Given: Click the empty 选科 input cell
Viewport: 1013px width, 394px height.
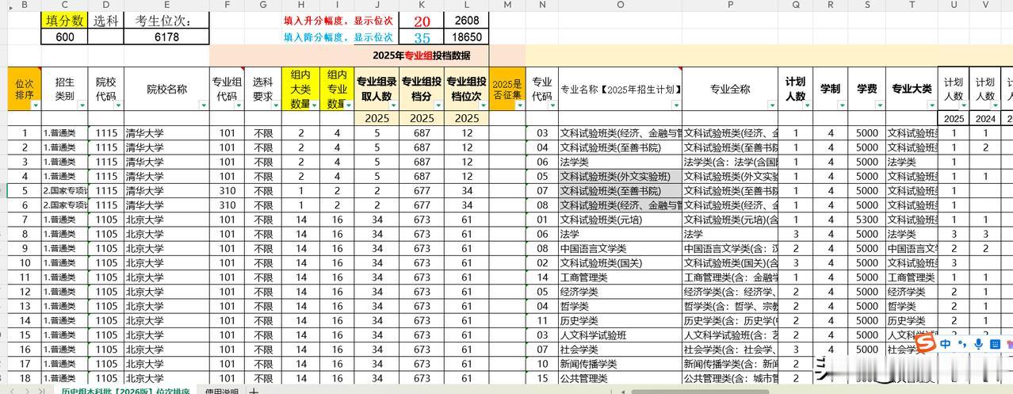Looking at the screenshot, I should 107,36.
